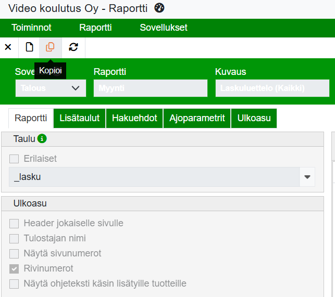335x297 pixels.
Task: Open the Toiminnot menu
Action: point(32,28)
